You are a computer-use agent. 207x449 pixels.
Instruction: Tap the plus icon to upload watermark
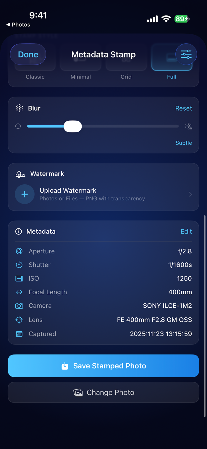25,194
